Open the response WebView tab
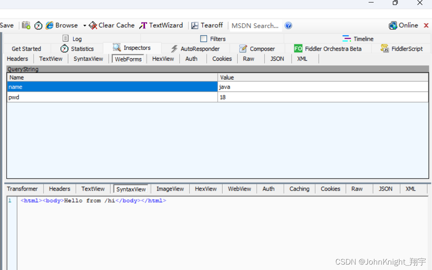This screenshot has height=270, width=432. (239, 189)
